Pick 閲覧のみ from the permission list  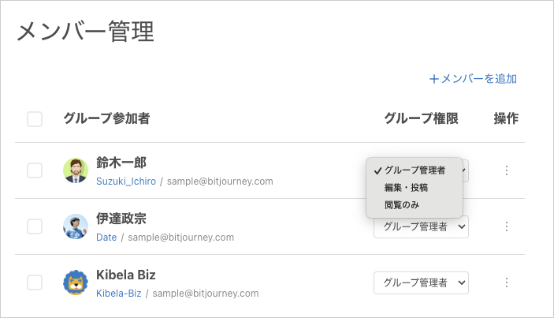[402, 204]
